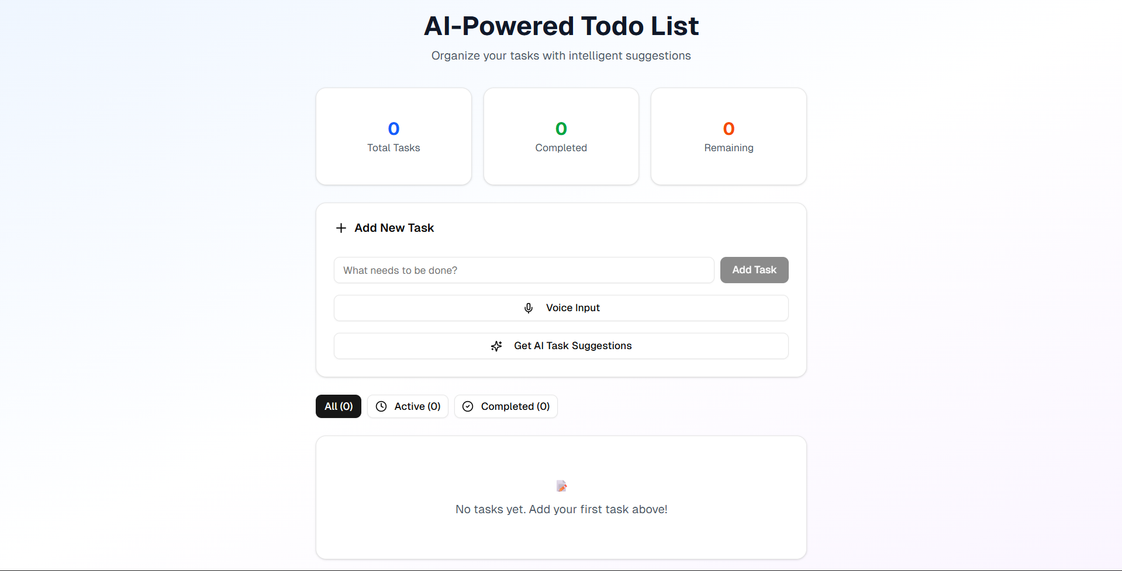Click the check-circle icon in Completed filter

[x=467, y=406]
